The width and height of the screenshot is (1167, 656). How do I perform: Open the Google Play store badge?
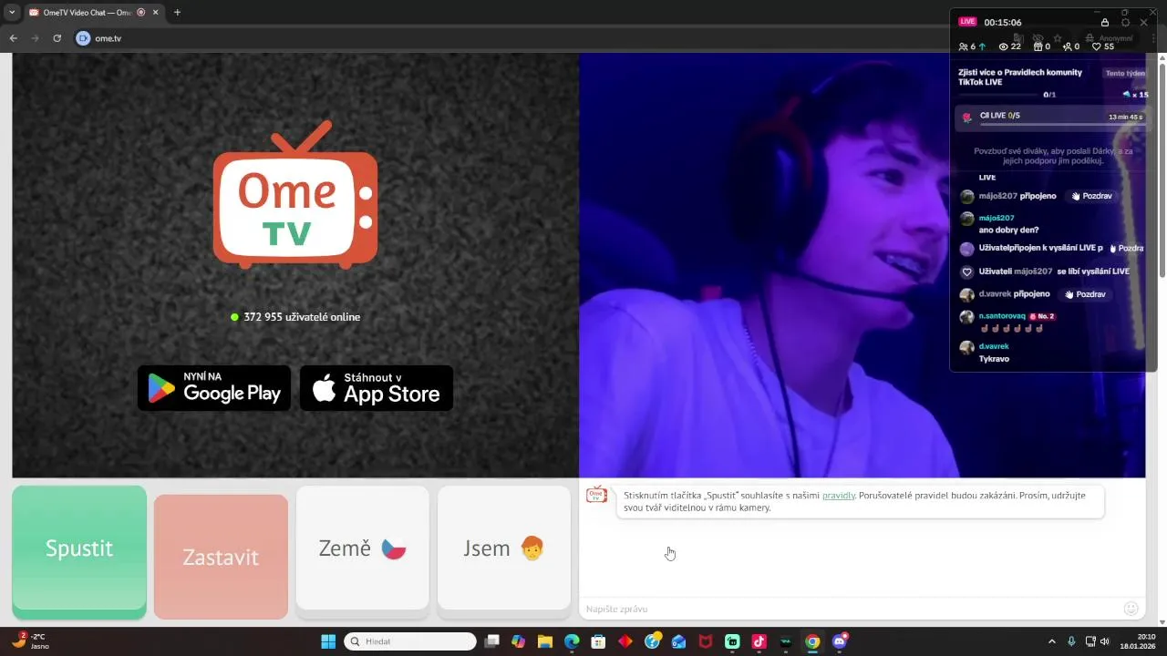[214, 388]
